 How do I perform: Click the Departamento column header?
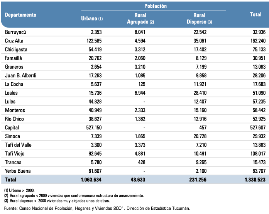tap(20, 15)
